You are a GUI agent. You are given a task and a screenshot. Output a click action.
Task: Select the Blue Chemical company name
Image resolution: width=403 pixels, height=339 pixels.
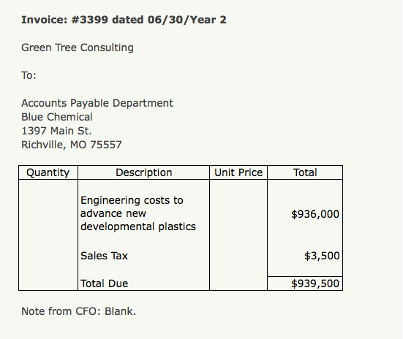[x=57, y=117]
